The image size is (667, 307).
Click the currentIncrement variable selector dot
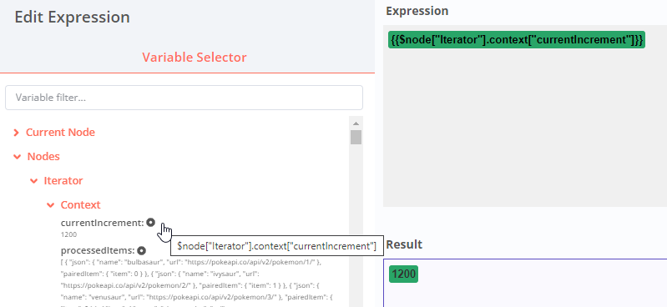click(x=150, y=223)
